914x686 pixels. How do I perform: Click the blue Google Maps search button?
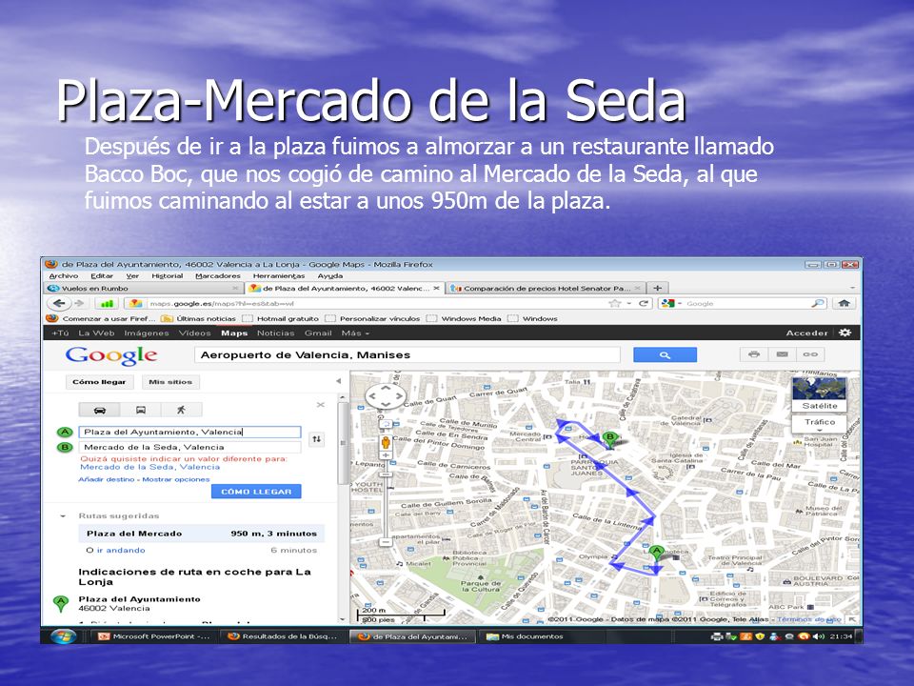[666, 354]
